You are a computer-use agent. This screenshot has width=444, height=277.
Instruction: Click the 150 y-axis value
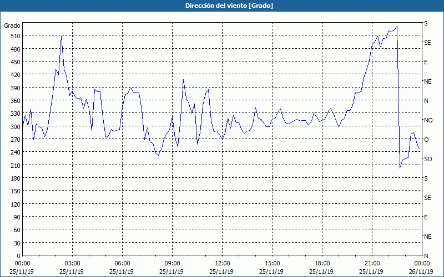[x=16, y=191]
